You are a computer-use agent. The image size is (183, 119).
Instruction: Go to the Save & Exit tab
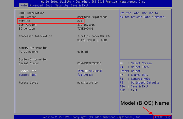coord(79,5)
